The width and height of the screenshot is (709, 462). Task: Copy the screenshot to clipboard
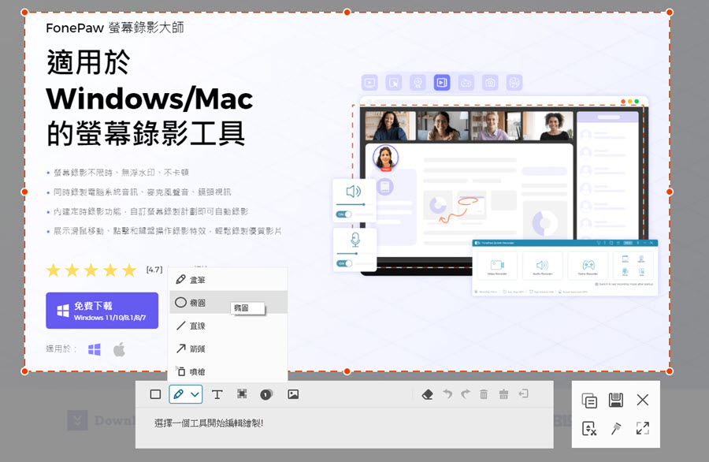tap(589, 401)
